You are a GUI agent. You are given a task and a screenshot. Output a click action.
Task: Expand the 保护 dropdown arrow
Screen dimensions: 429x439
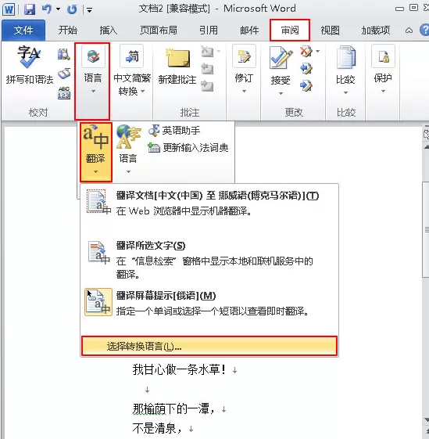[383, 91]
